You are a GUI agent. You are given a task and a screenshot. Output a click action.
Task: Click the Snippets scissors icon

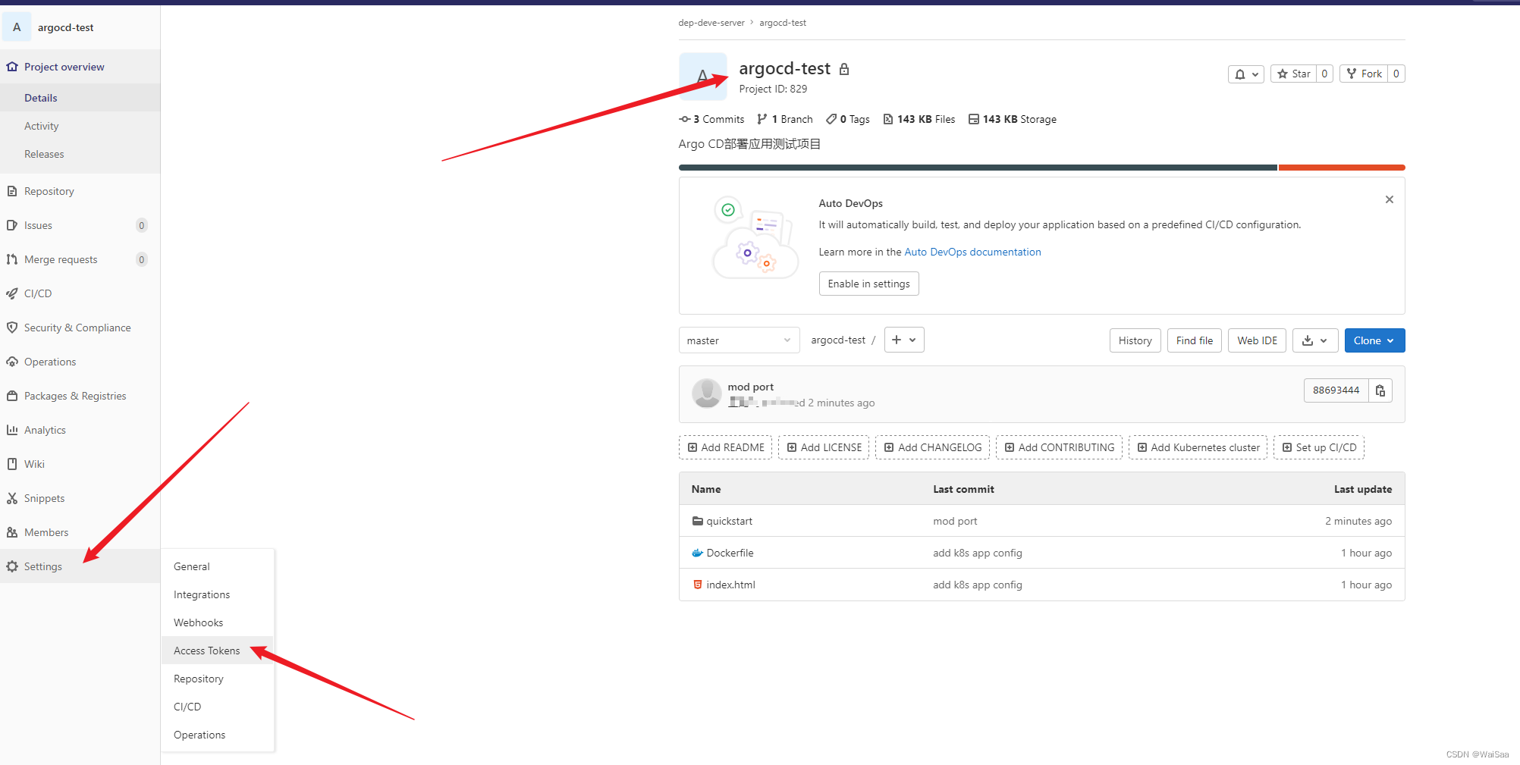pyautogui.click(x=12, y=498)
